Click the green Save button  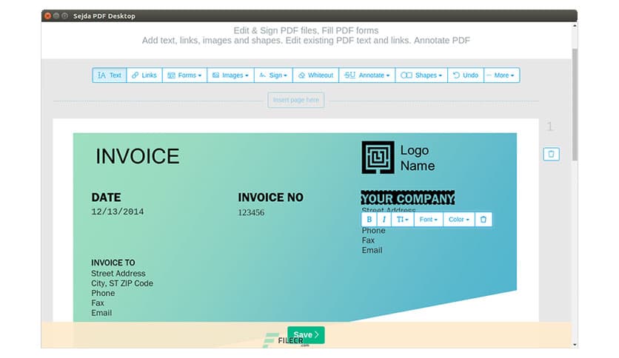coord(306,335)
